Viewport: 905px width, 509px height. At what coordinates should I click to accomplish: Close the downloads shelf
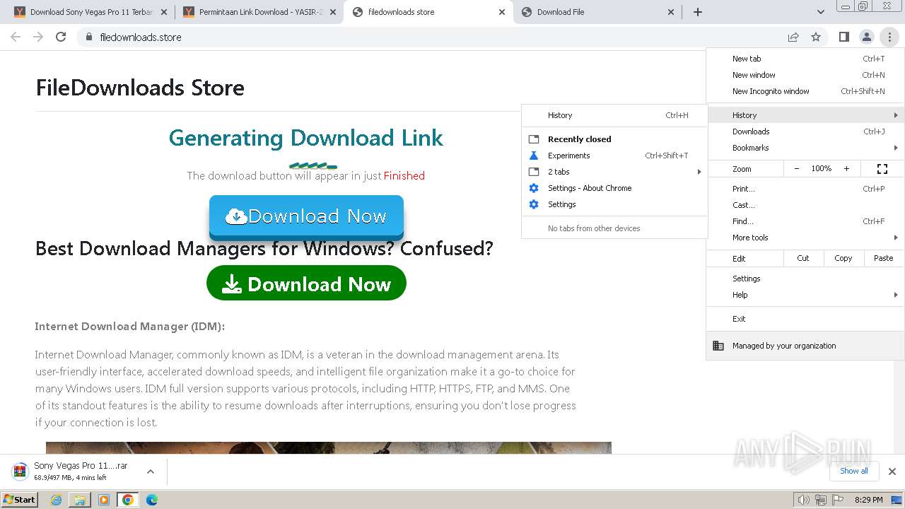pos(892,472)
